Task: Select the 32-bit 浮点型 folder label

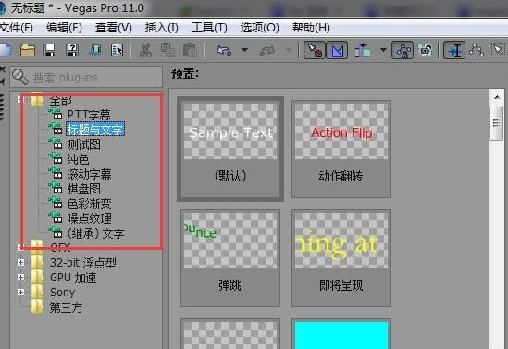Action: point(83,263)
